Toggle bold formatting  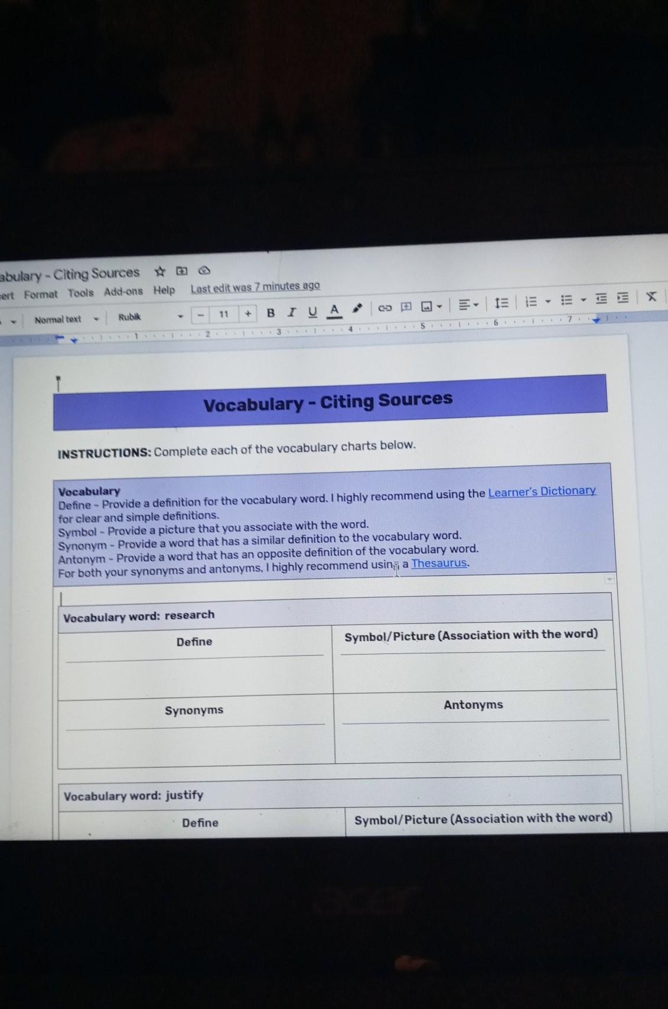tap(271, 313)
